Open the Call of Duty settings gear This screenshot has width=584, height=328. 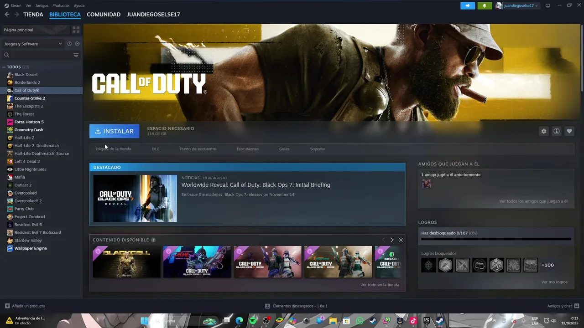pos(543,131)
